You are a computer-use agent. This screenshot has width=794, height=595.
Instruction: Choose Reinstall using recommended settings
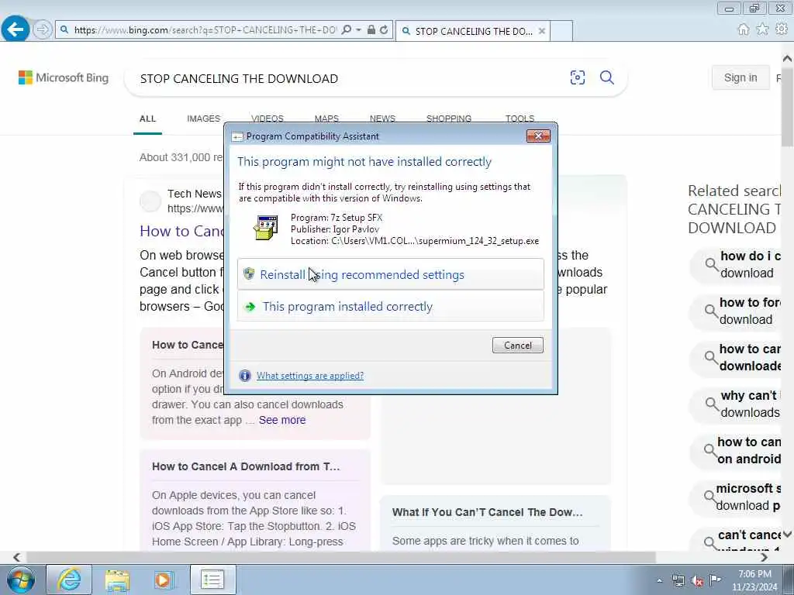tap(391, 274)
